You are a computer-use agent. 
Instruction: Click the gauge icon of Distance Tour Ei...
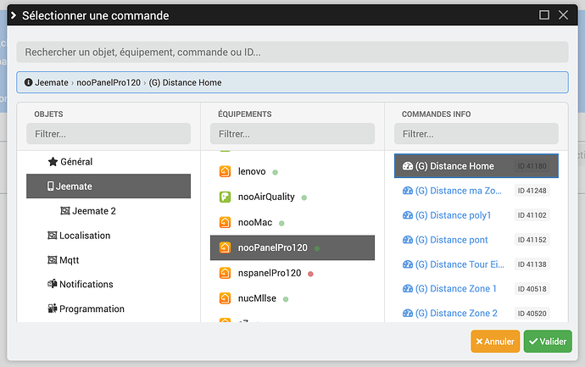(408, 264)
